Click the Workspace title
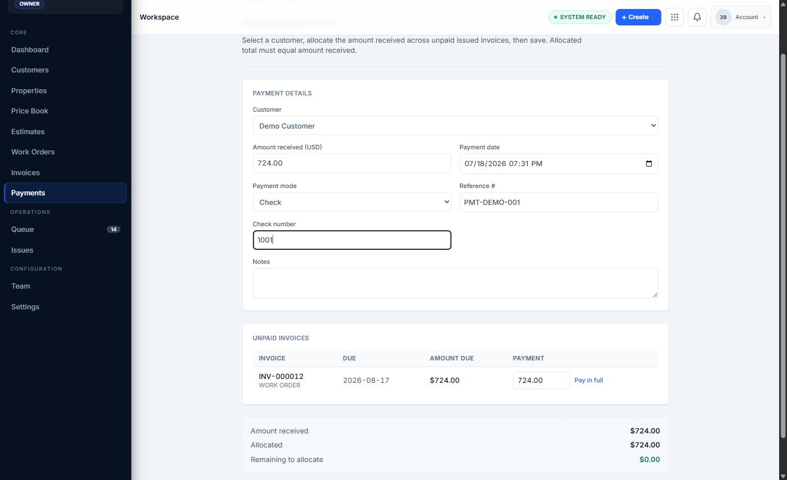This screenshot has height=480, width=787. (x=159, y=17)
